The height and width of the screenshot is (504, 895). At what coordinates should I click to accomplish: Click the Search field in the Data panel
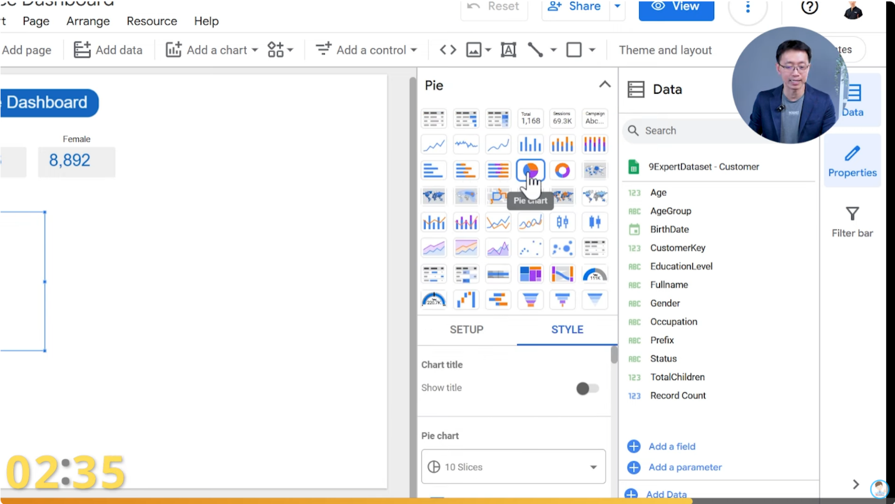click(688, 130)
